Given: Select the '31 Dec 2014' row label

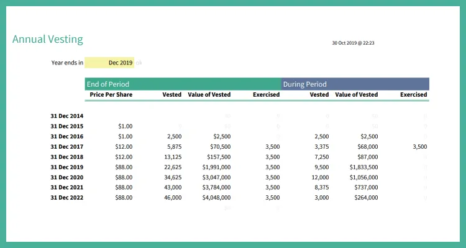Looking at the screenshot, I should [x=67, y=116].
